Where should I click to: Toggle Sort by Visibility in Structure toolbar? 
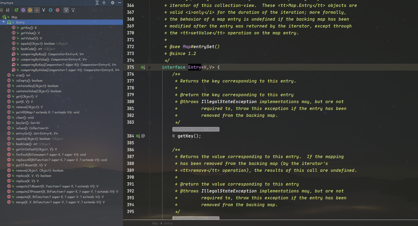point(1,10)
